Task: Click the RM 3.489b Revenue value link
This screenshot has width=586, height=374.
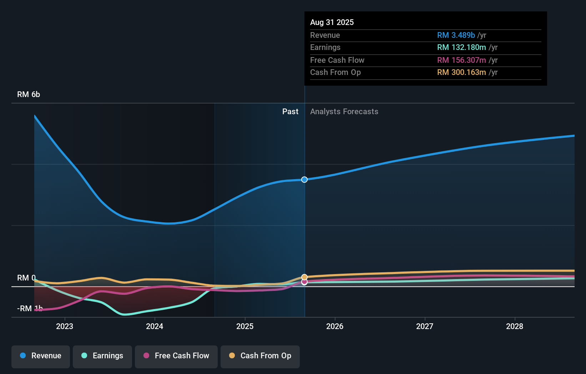Action: [456, 35]
